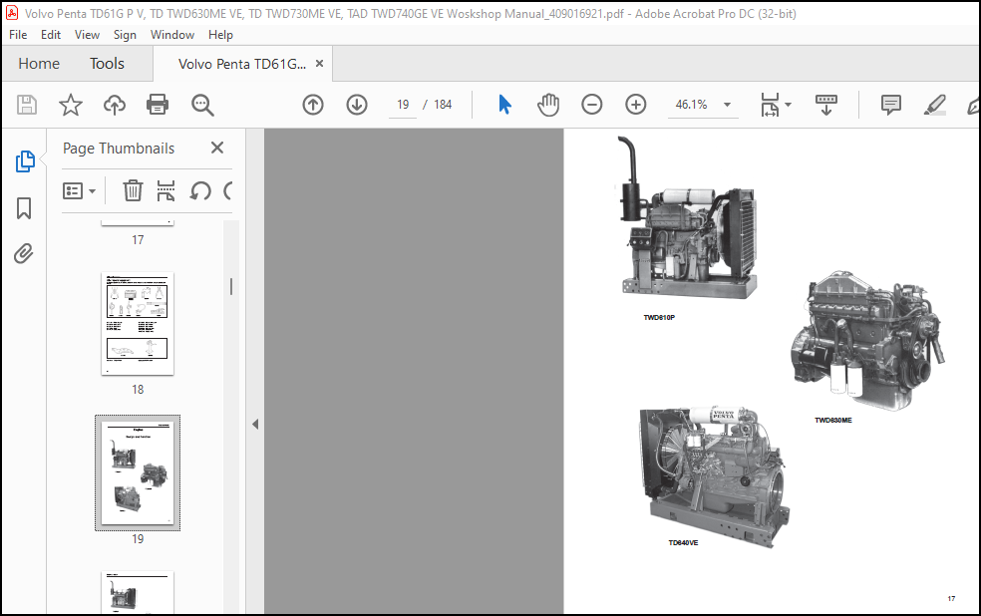The image size is (981, 616).
Task: Click the TD640VE engine caption
Action: click(x=683, y=542)
